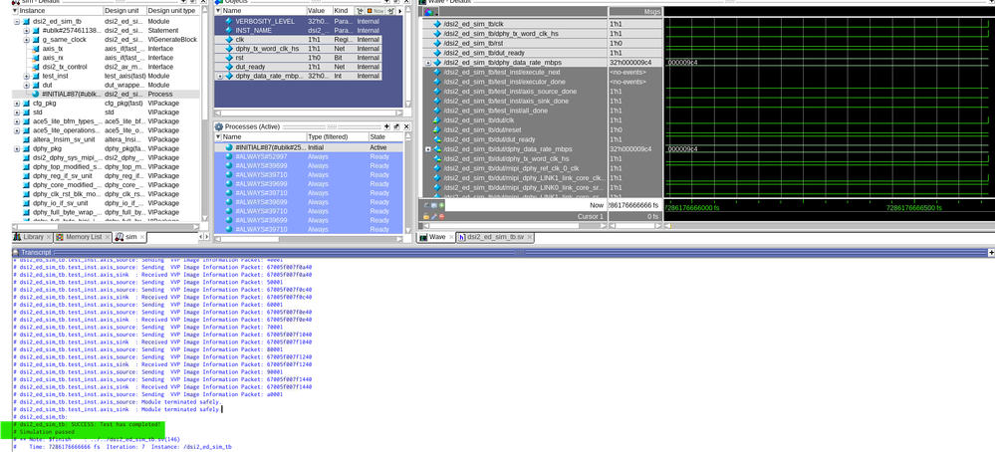Click the Wave tab icon

point(422,238)
